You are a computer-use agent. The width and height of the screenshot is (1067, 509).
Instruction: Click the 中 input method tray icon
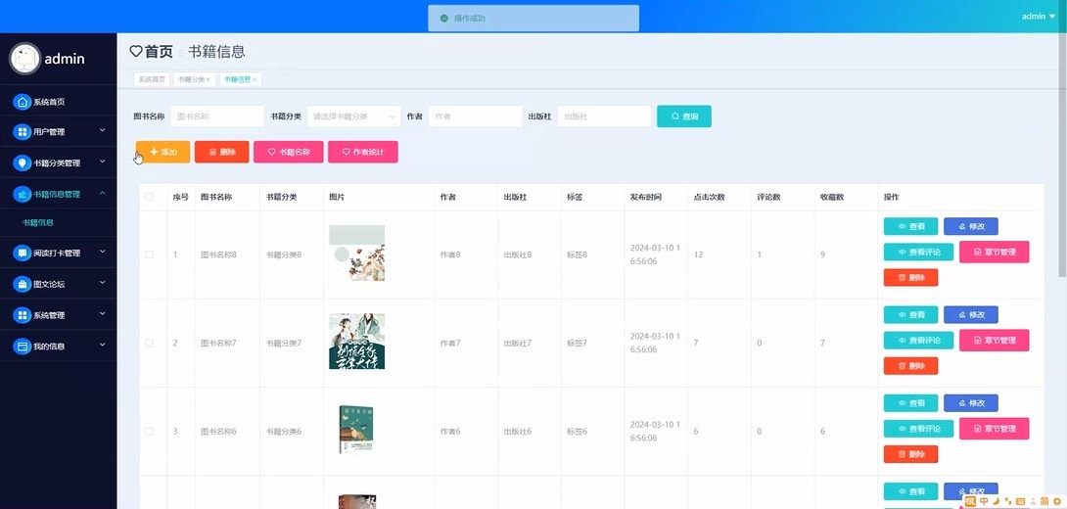pos(984,501)
